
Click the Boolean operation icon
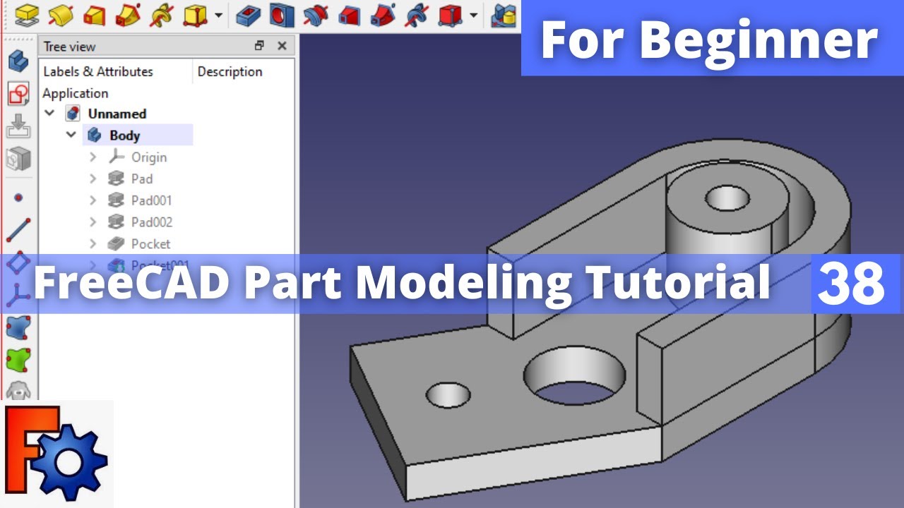click(x=504, y=14)
